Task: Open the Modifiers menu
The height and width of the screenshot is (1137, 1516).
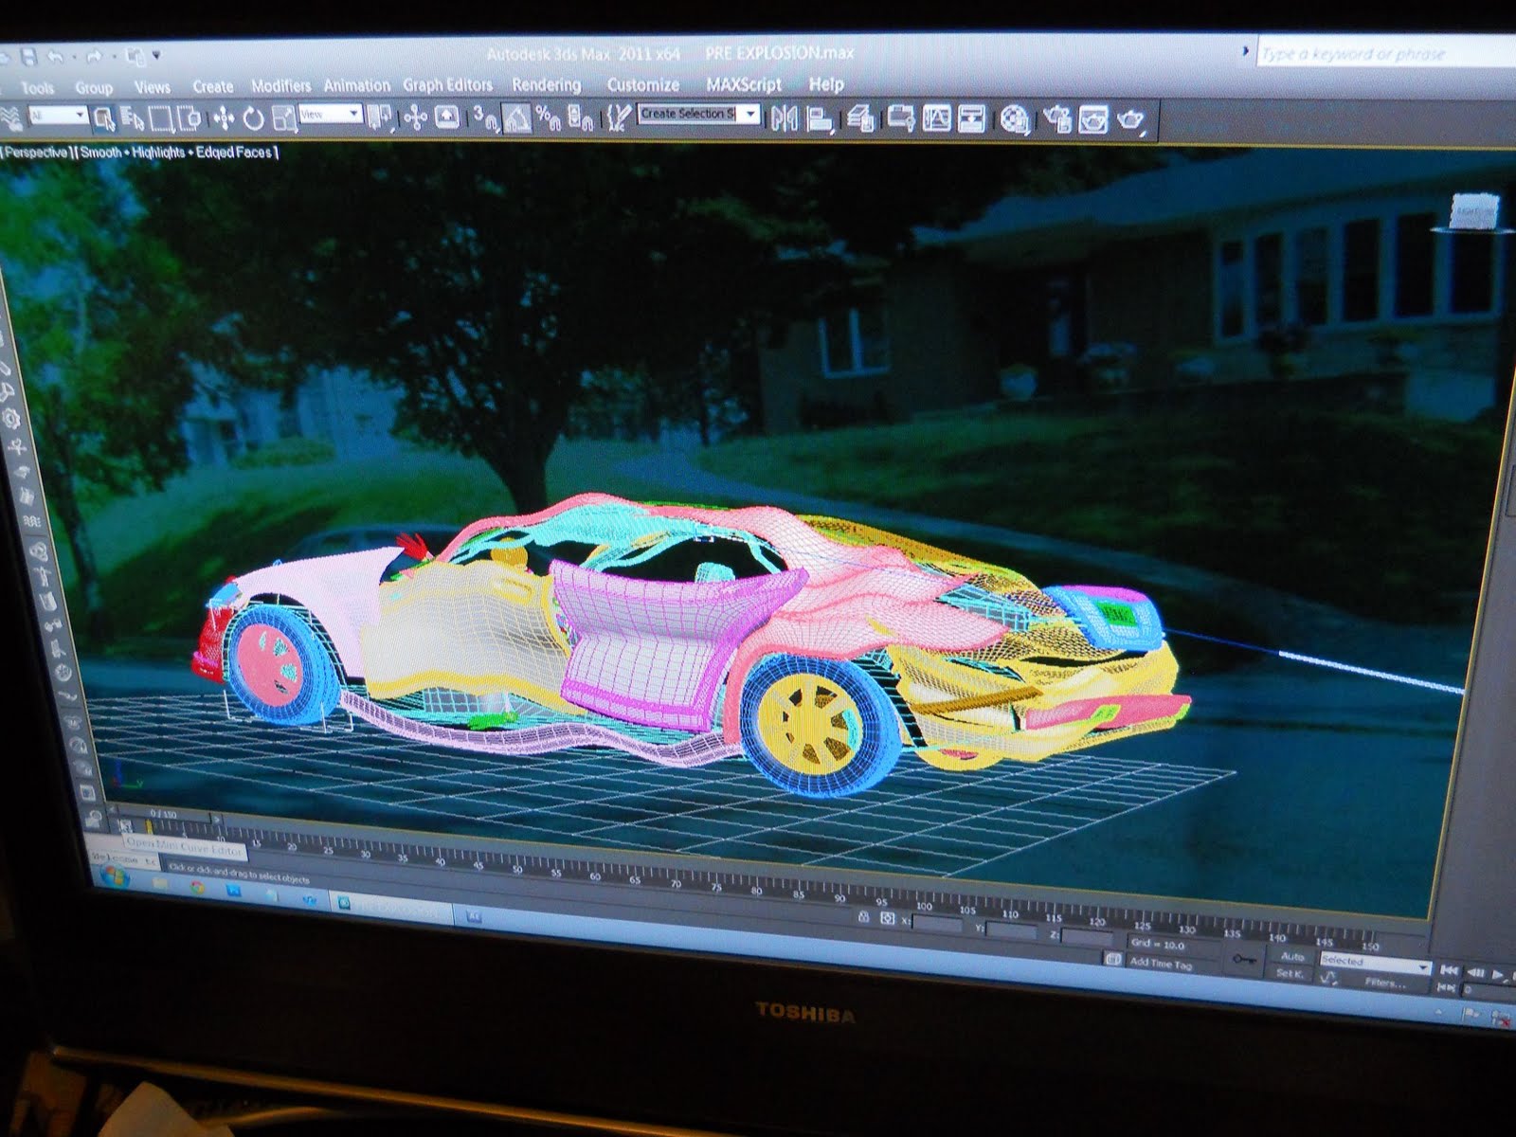Action: tap(280, 86)
